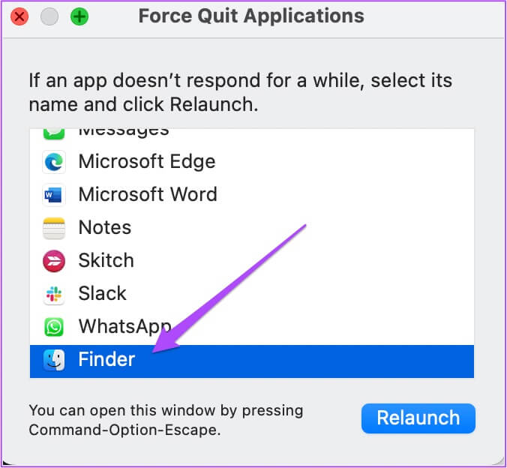This screenshot has width=507, height=468.
Task: Choose the Notes name in the list
Action: [105, 228]
